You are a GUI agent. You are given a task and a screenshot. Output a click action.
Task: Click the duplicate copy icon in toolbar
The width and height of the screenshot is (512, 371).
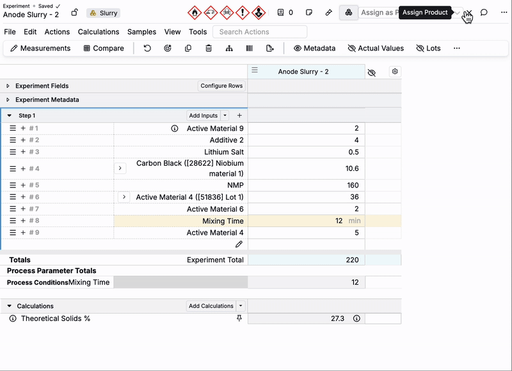(x=188, y=48)
